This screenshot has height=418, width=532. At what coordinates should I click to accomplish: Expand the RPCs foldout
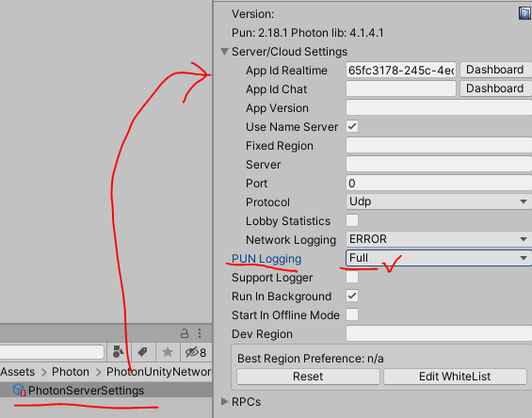[224, 402]
